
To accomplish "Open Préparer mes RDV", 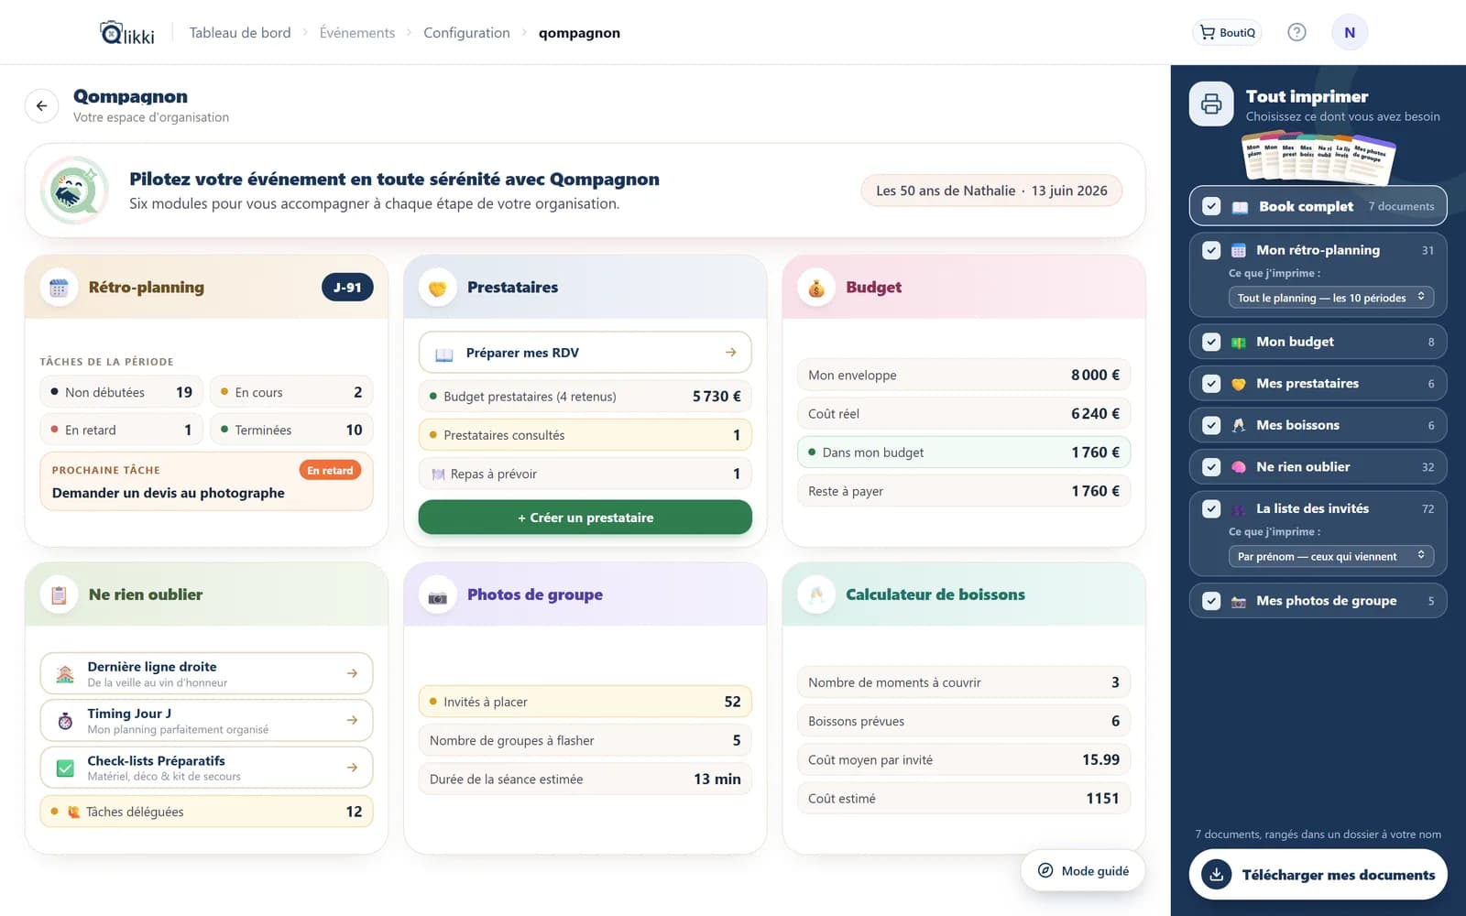I will tap(585, 353).
